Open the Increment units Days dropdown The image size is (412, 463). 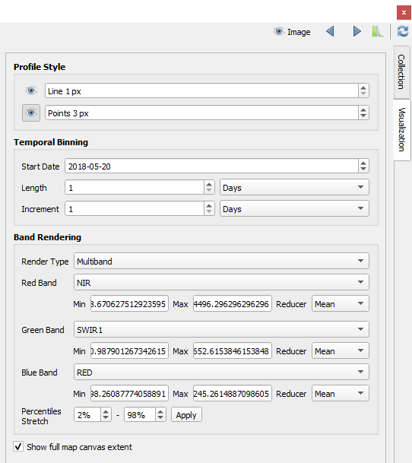point(294,208)
